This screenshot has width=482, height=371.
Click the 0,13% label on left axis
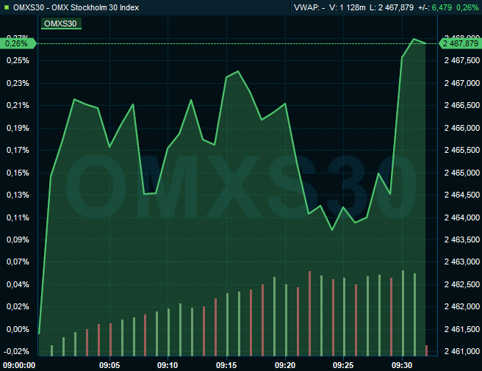(18, 195)
